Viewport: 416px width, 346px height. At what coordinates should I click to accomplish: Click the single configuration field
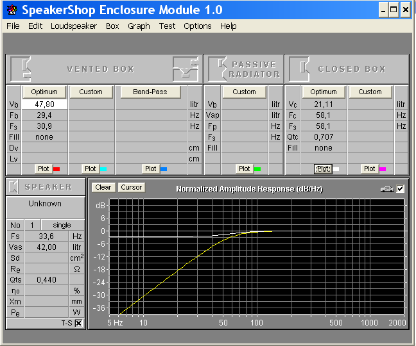tap(63, 225)
